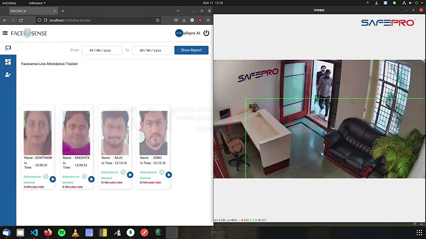Click RAJU's attendance-marked check icon

[123, 172]
